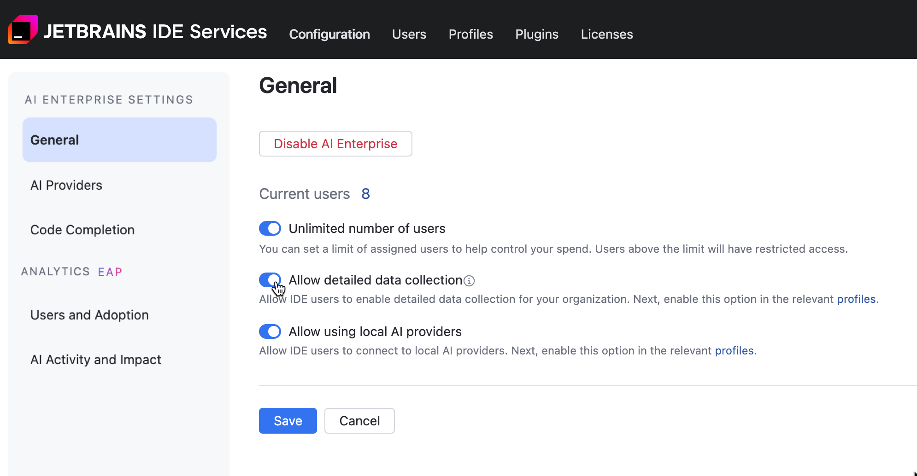Click the JetBrains IDE Services logo
The image size is (917, 476).
click(x=138, y=31)
